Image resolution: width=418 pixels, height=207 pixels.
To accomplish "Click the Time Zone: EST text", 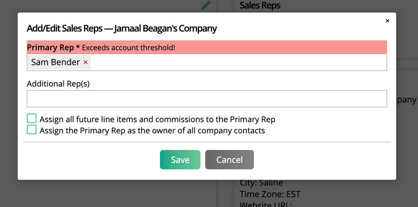I will click(x=270, y=194).
